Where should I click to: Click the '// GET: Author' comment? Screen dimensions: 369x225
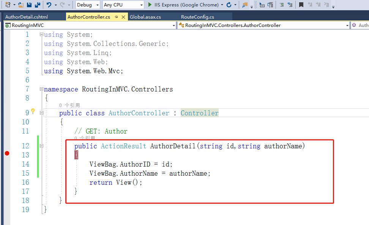(x=101, y=131)
